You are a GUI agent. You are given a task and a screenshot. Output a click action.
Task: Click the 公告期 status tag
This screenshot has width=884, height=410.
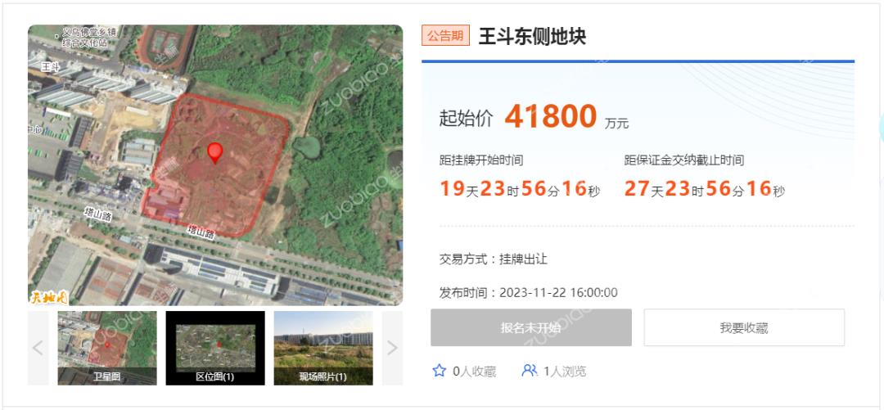(x=445, y=36)
